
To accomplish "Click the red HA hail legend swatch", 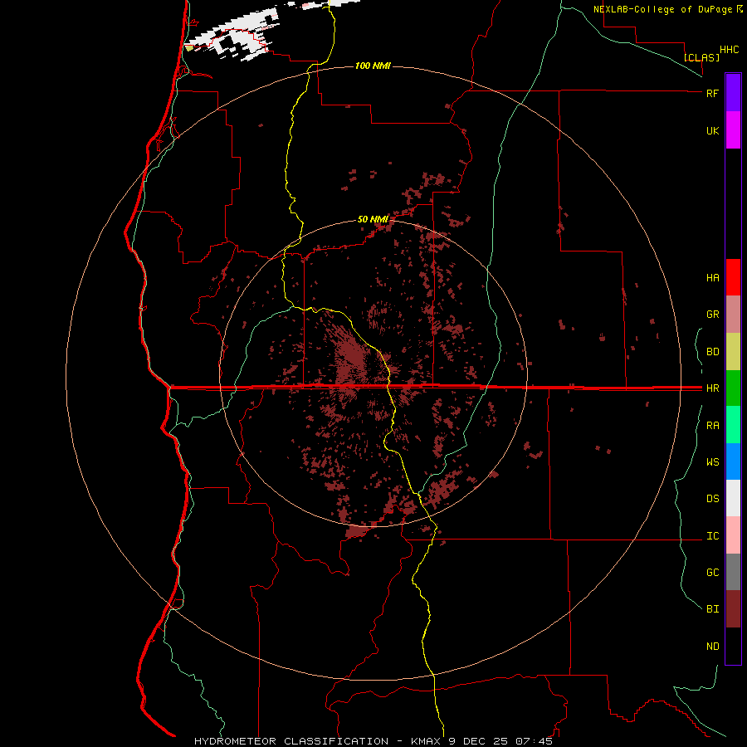I will pos(733,277).
